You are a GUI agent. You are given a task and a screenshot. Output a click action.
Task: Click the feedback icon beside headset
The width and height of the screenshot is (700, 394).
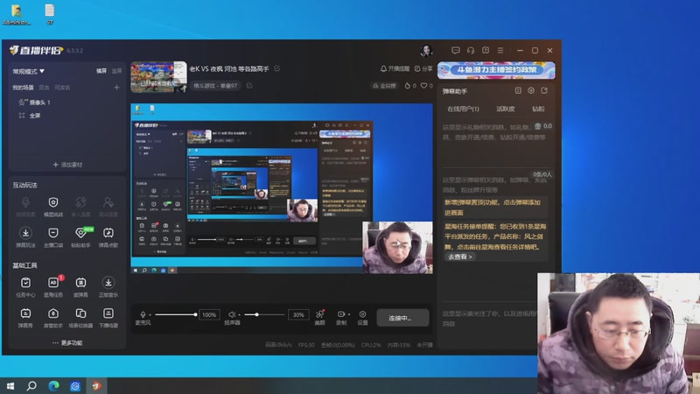pyautogui.click(x=486, y=51)
